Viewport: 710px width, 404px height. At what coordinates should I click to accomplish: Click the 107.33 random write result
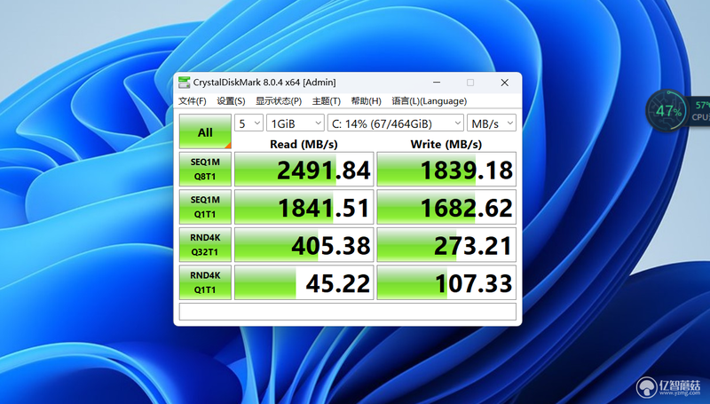tap(446, 282)
